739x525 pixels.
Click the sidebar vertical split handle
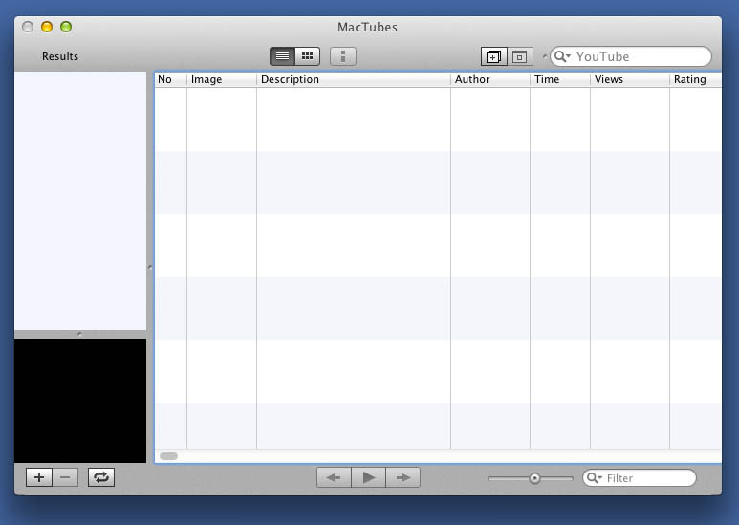[x=150, y=267]
